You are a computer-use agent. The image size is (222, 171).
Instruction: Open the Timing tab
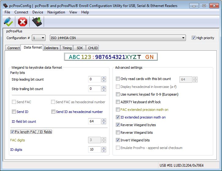tap(67, 48)
